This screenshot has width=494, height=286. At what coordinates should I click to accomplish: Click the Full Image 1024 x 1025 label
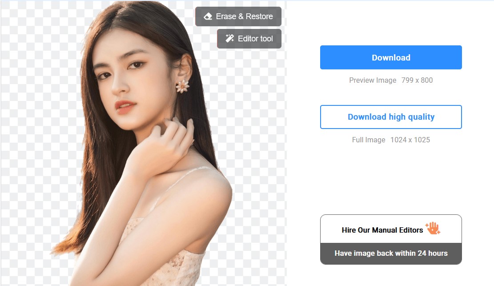[x=391, y=140]
